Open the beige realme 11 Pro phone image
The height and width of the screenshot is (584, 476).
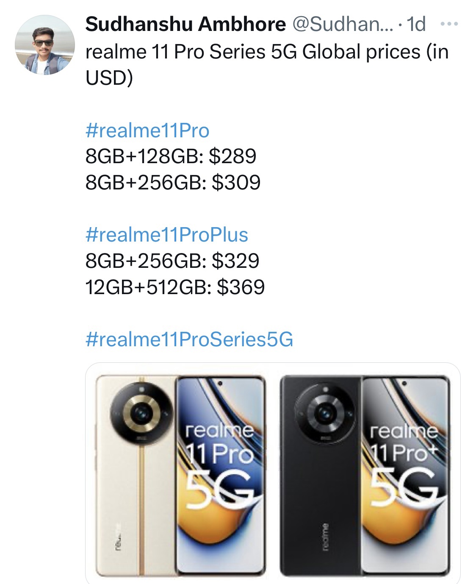[x=181, y=474]
